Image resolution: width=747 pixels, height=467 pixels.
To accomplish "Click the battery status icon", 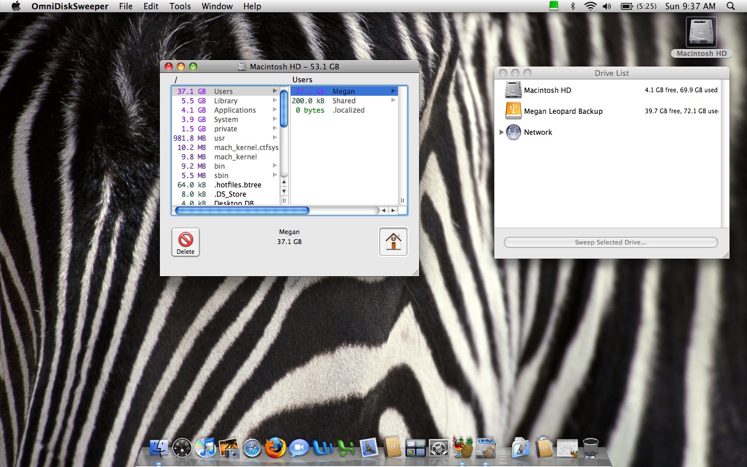I will (x=627, y=6).
